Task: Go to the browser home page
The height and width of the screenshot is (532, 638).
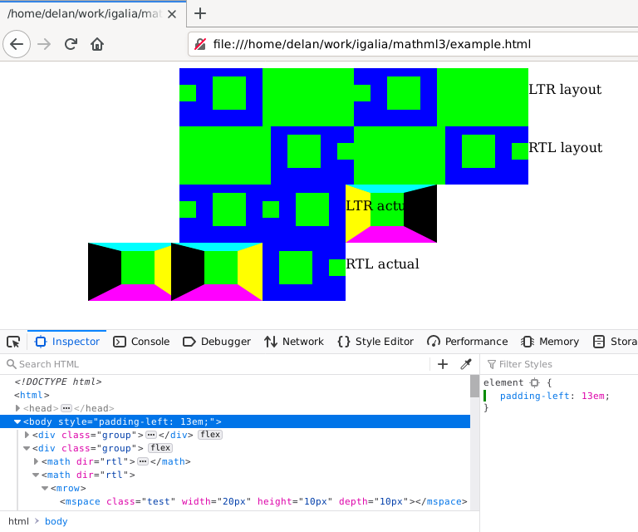Action: tap(97, 44)
